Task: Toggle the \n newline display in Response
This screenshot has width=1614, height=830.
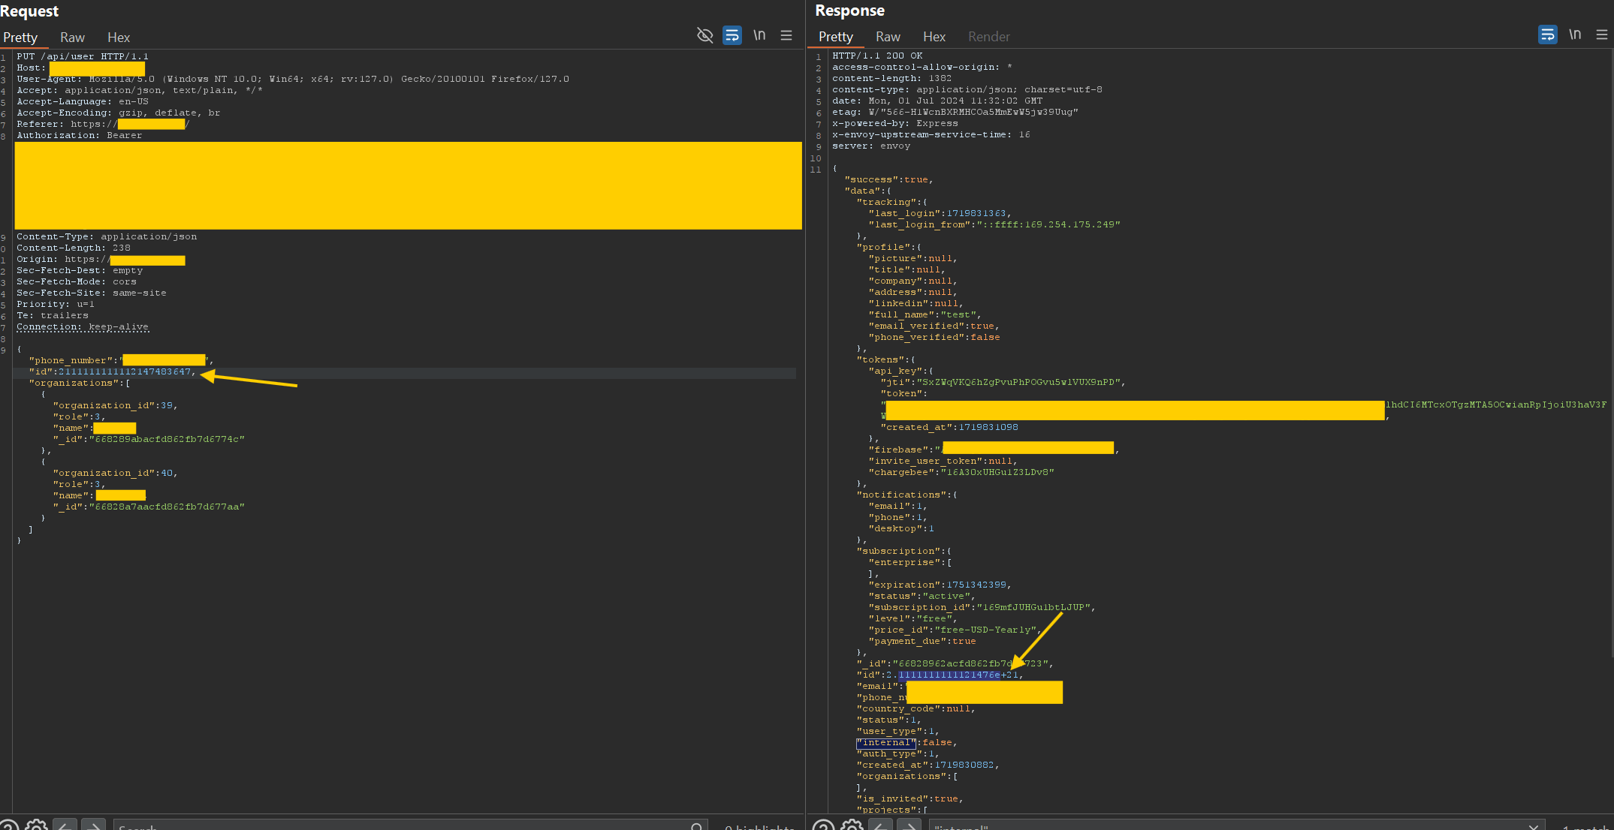Action: pyautogui.click(x=1575, y=35)
